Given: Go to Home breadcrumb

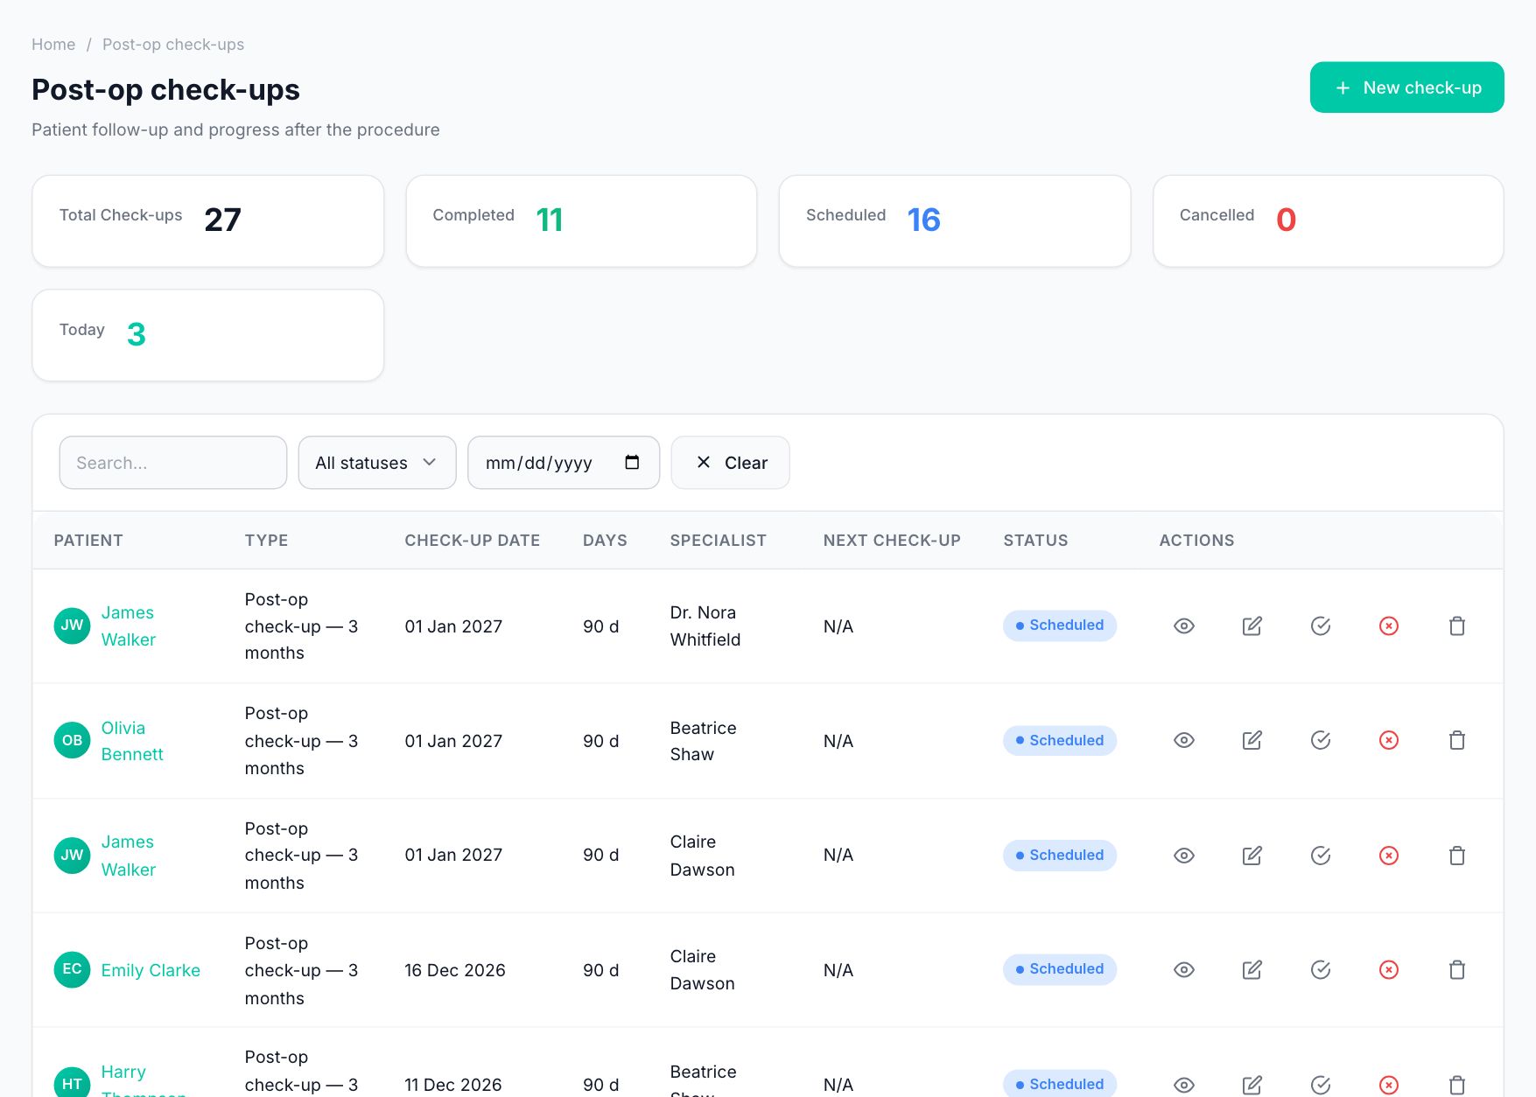Looking at the screenshot, I should 53,45.
